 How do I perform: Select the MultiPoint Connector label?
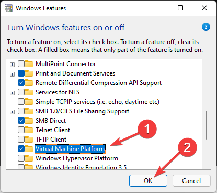coord(66,64)
